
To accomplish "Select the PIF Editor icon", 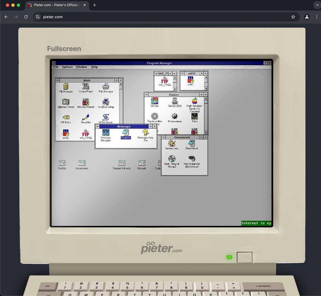I will pos(66,119).
